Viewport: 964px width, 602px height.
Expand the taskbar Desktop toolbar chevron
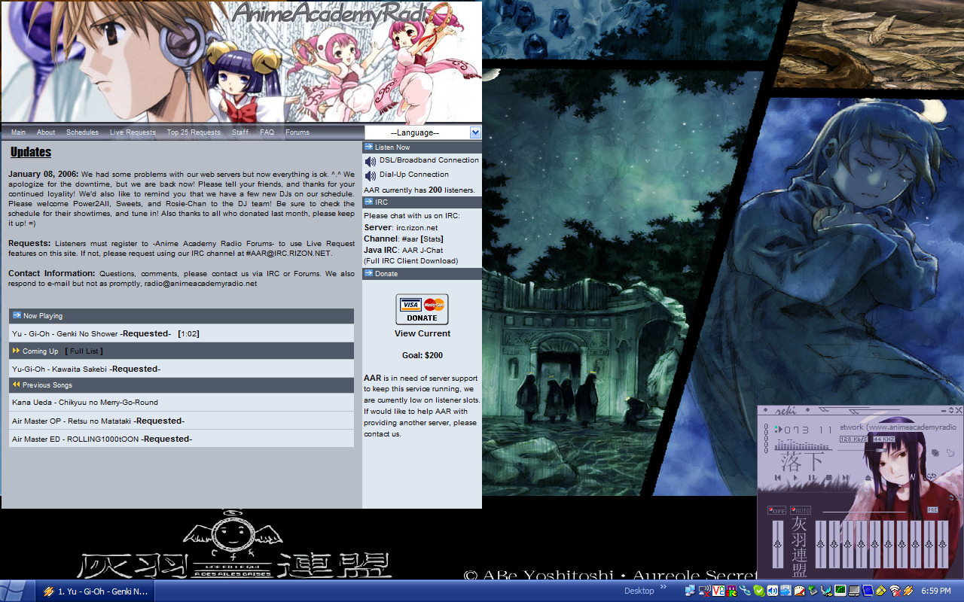coord(664,588)
